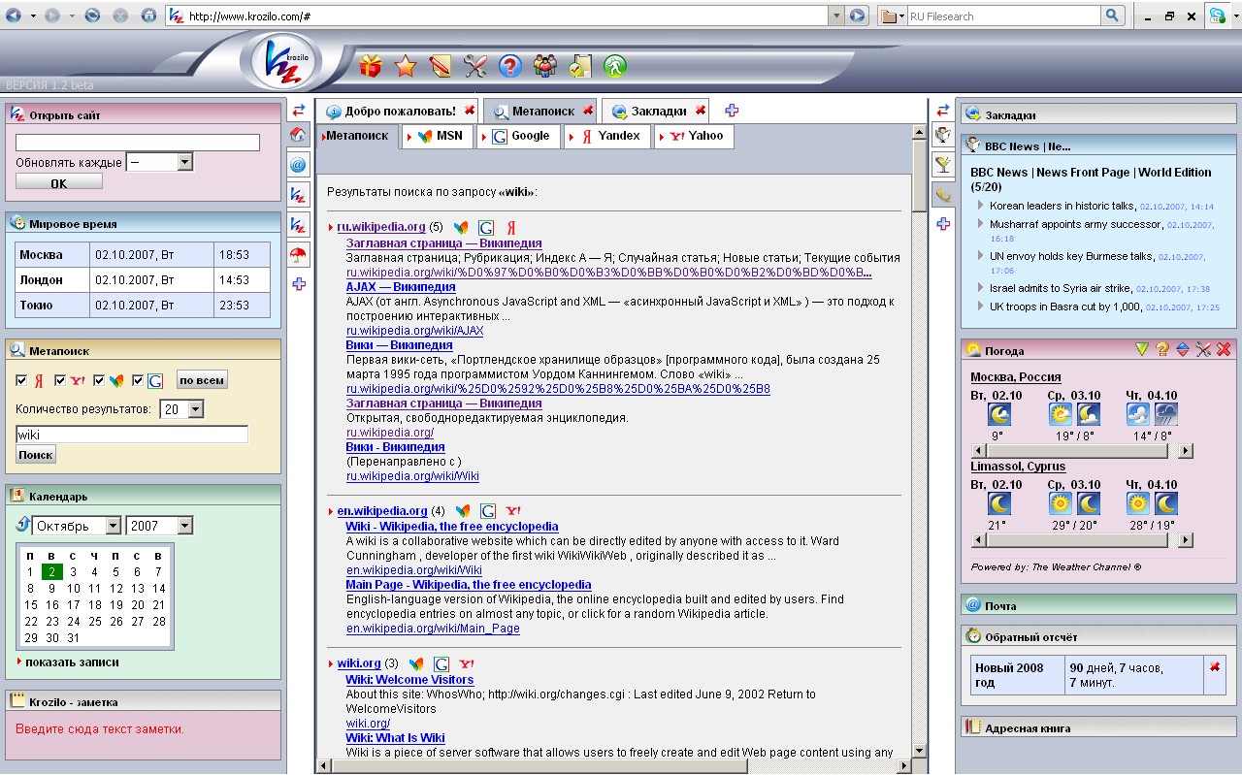Log out via the green running man icon
The width and height of the screenshot is (1242, 775).
click(615, 66)
